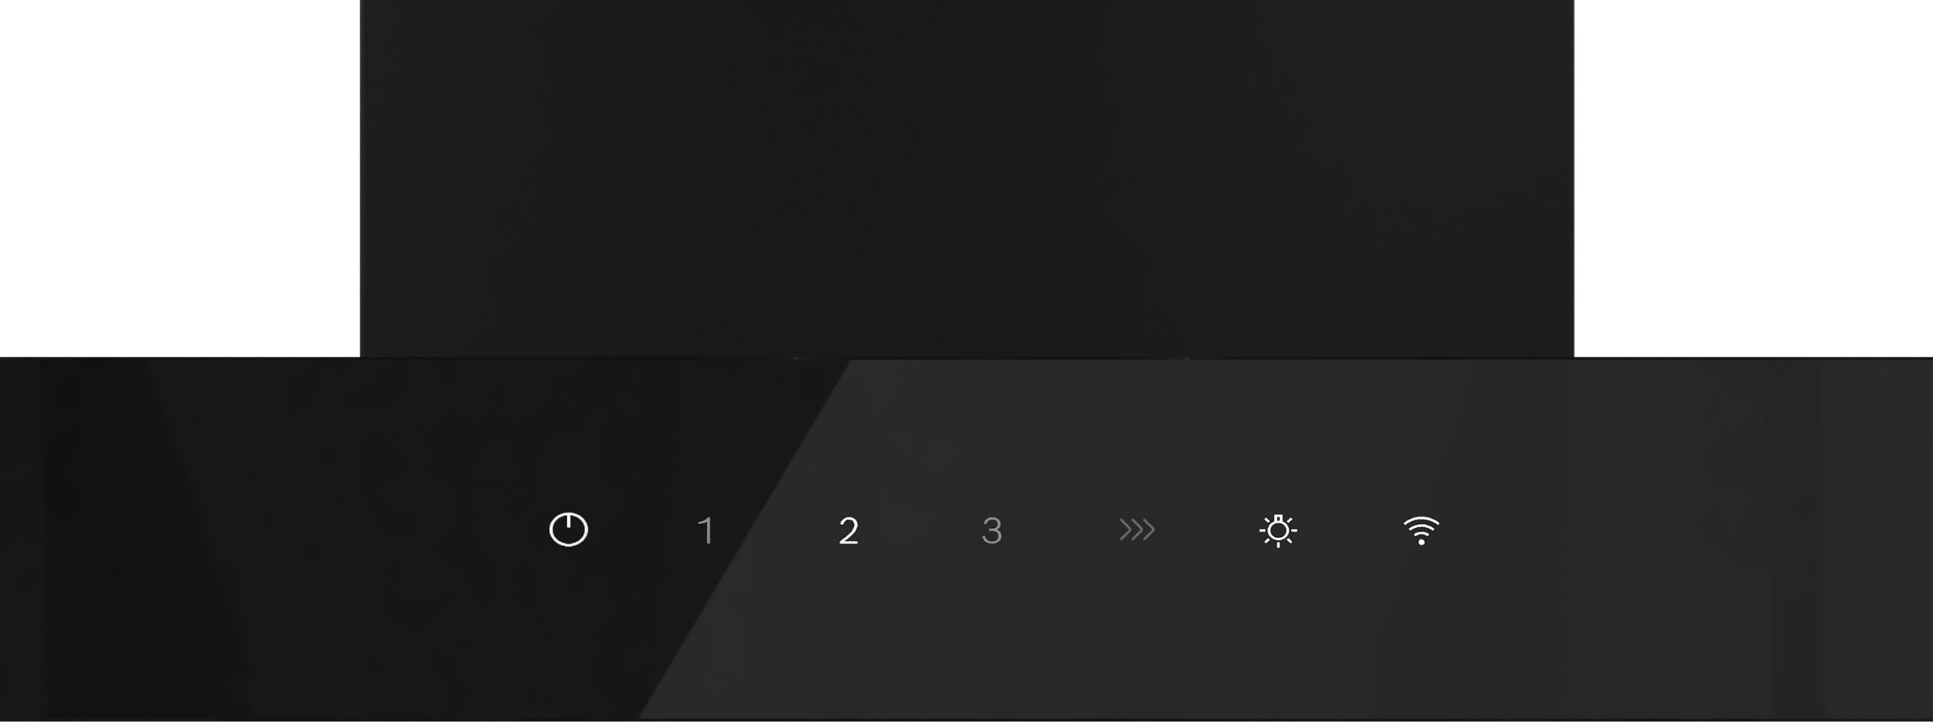1933x722 pixels.
Task: Set extraction to the brightly lit 2
Action: pos(849,531)
